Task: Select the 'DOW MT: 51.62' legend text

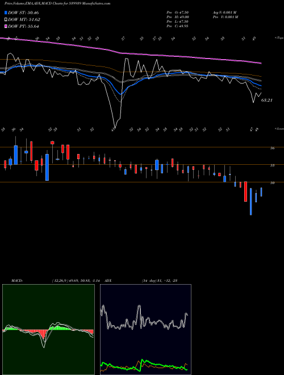Action: pyautogui.click(x=24, y=20)
